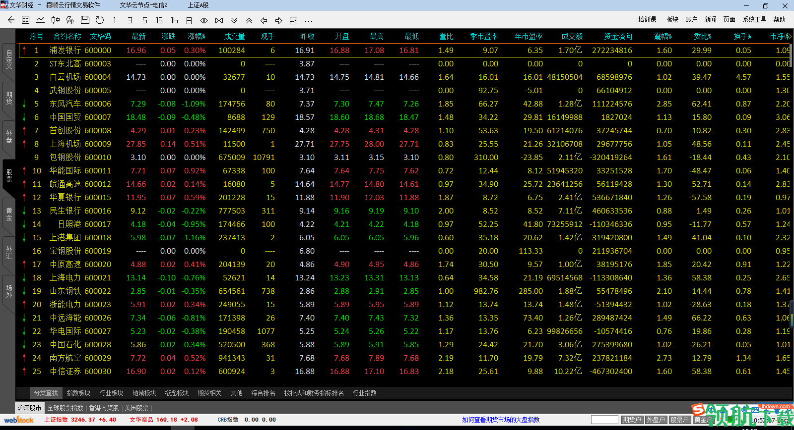Expand the double-down chevron in toolbar
This screenshot has width=794, height=430.
pos(234,20)
